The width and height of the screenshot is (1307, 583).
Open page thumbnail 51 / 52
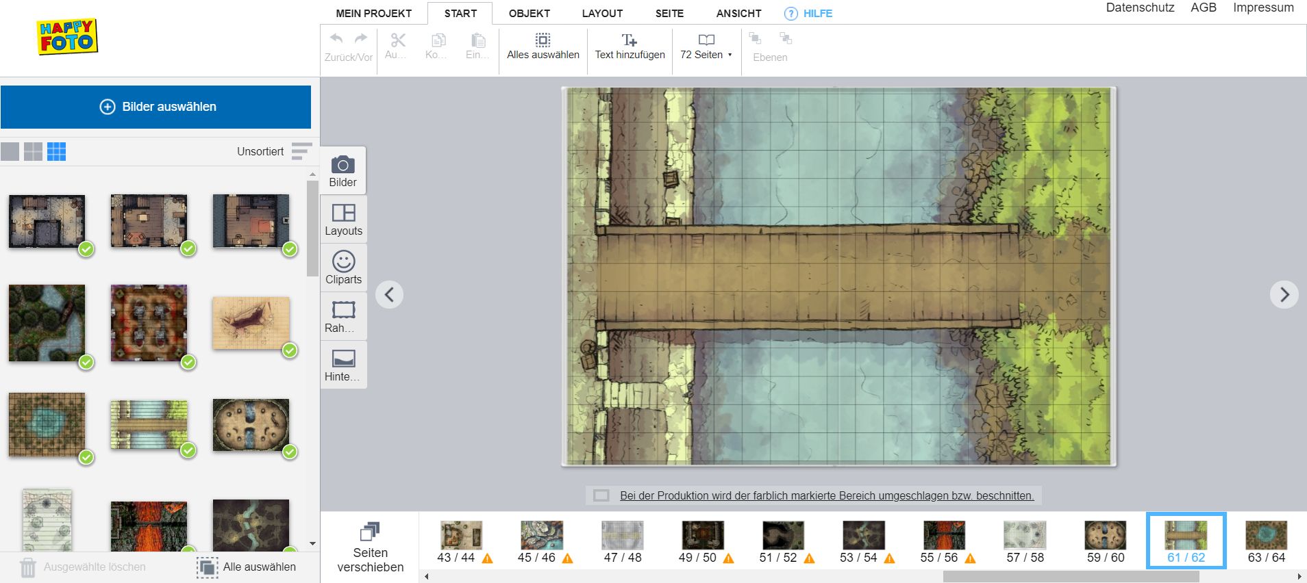point(783,535)
